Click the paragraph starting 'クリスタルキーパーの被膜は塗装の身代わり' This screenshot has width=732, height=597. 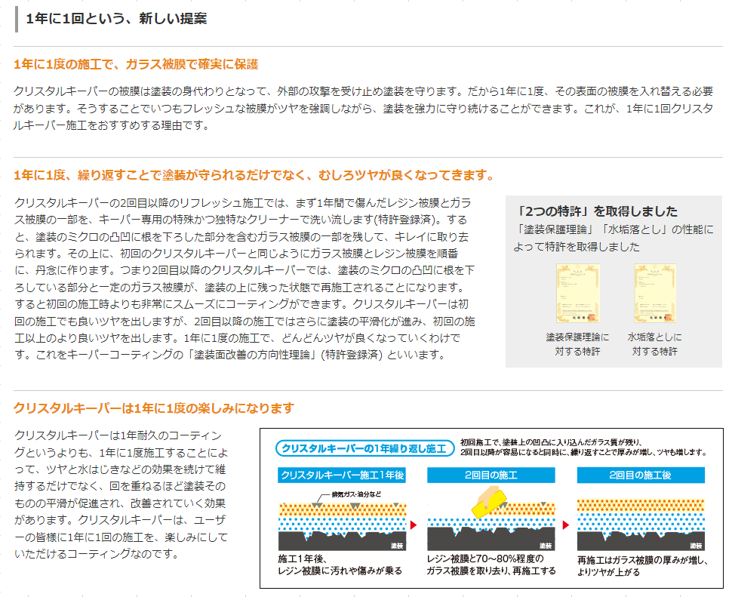[x=363, y=108]
